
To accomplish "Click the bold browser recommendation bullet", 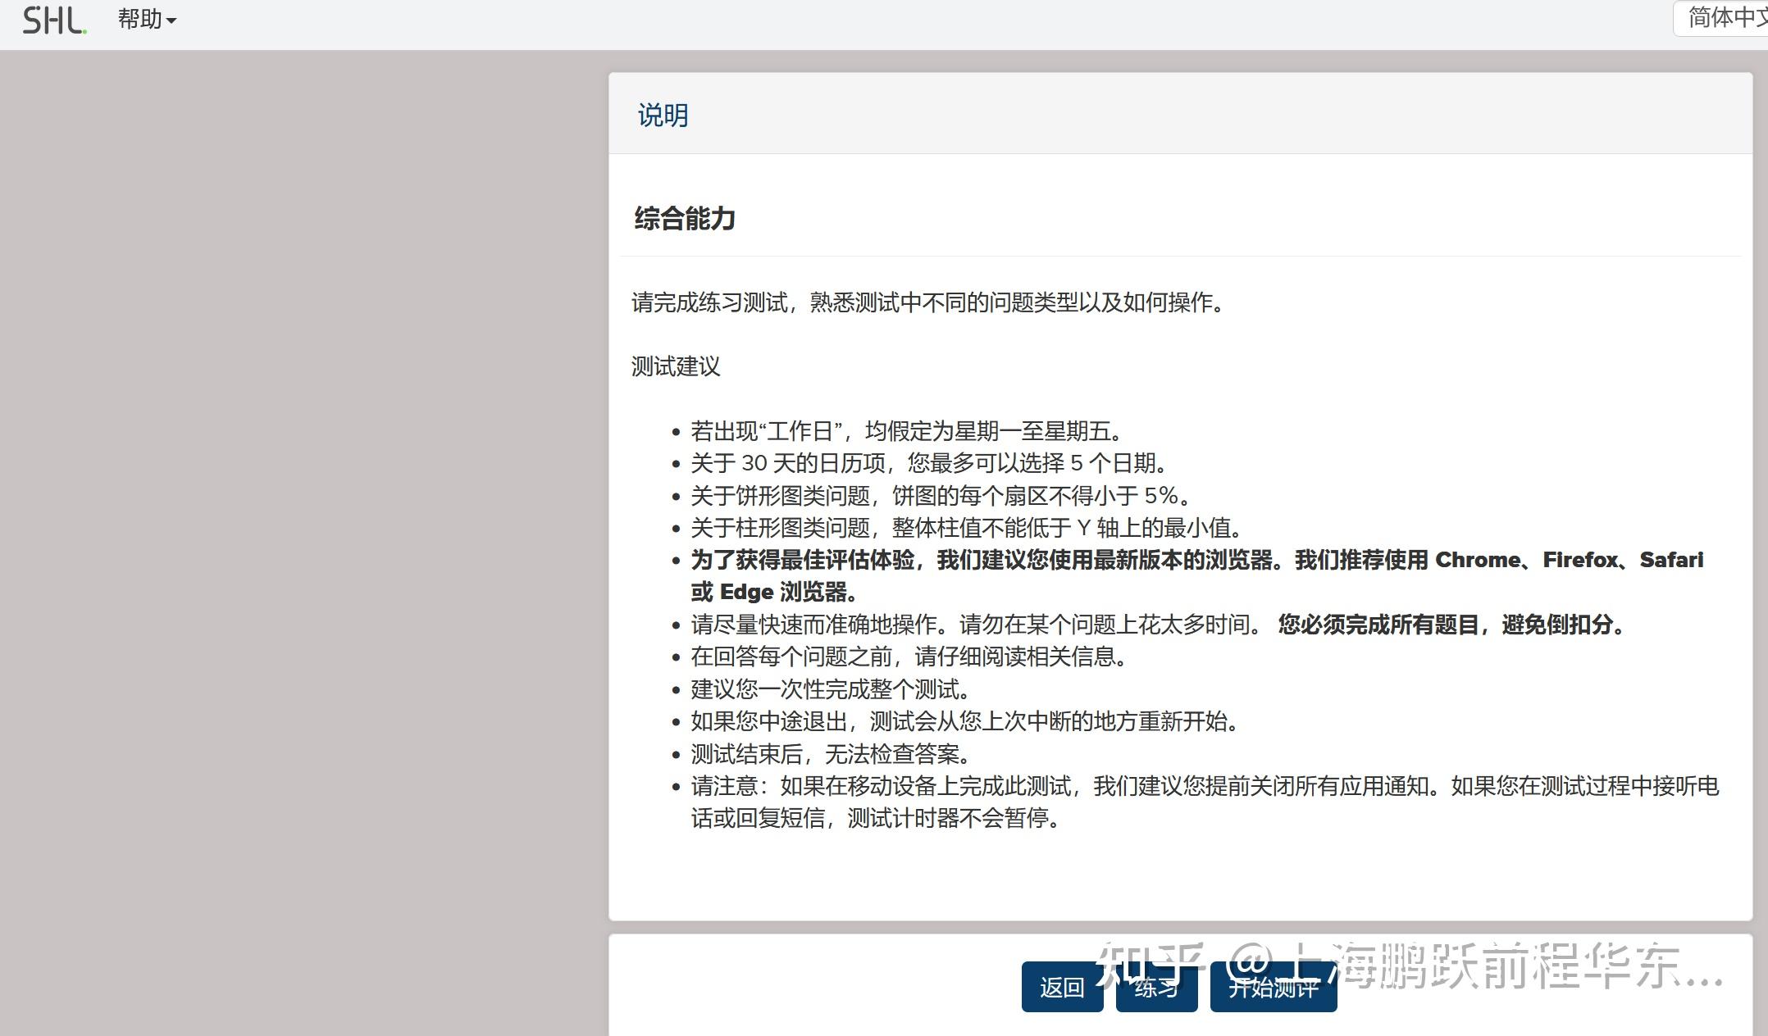I will (1148, 560).
